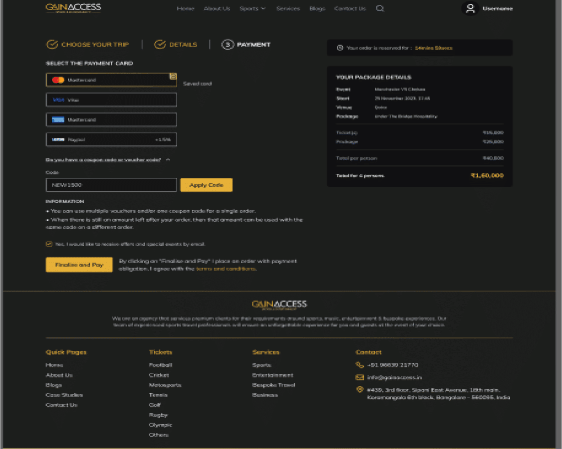Open the Blogs menu item
562x449 pixels.
pyautogui.click(x=317, y=8)
